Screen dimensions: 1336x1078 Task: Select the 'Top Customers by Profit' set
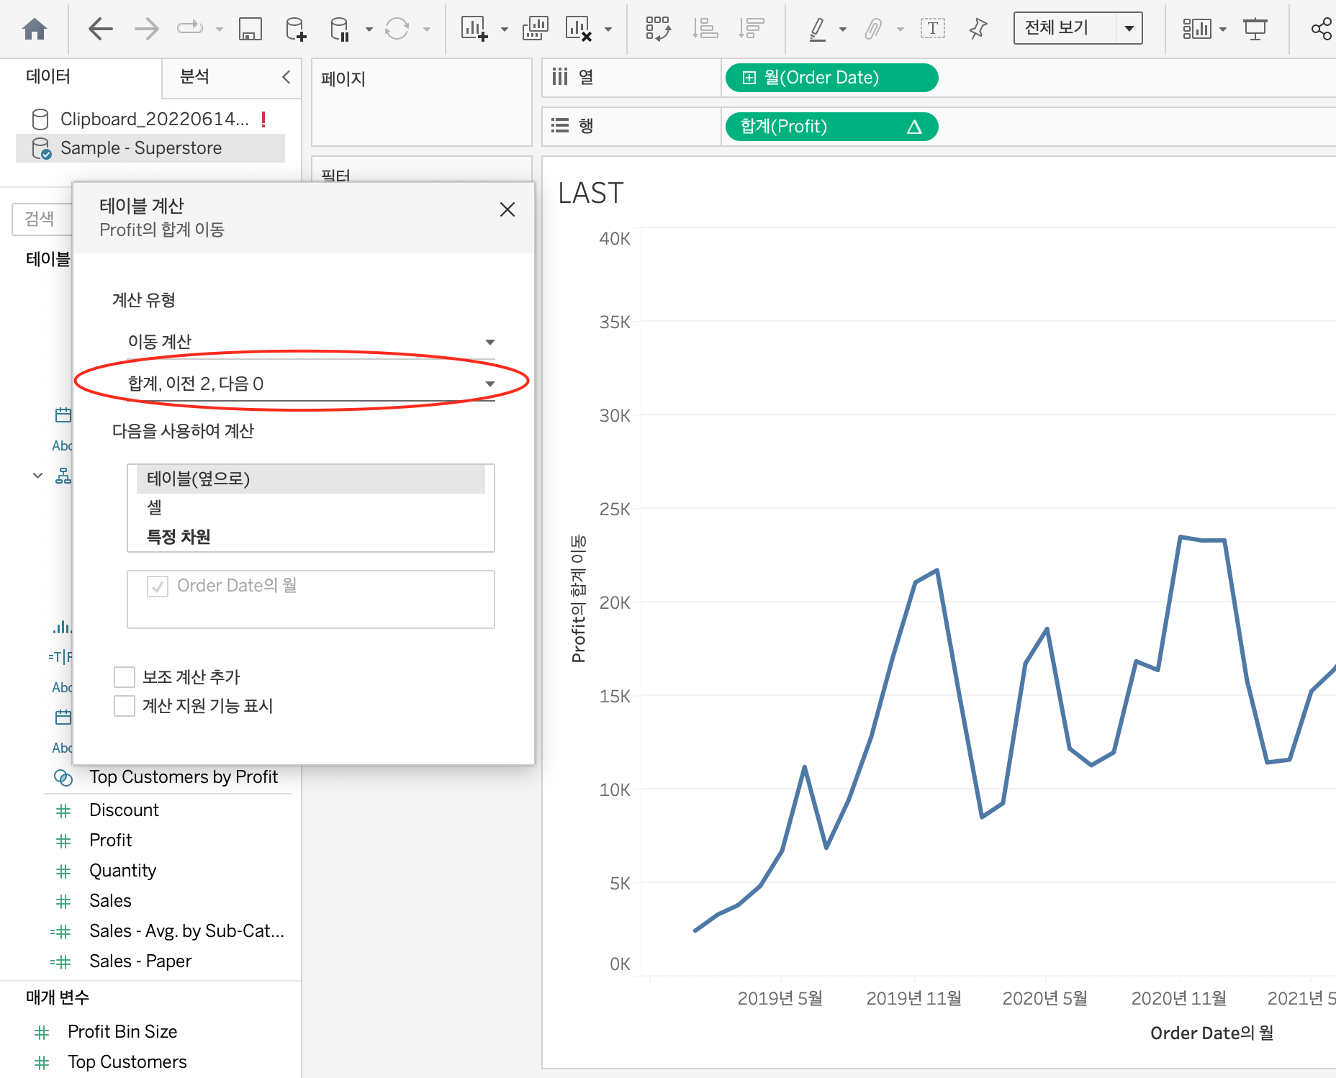(x=184, y=777)
